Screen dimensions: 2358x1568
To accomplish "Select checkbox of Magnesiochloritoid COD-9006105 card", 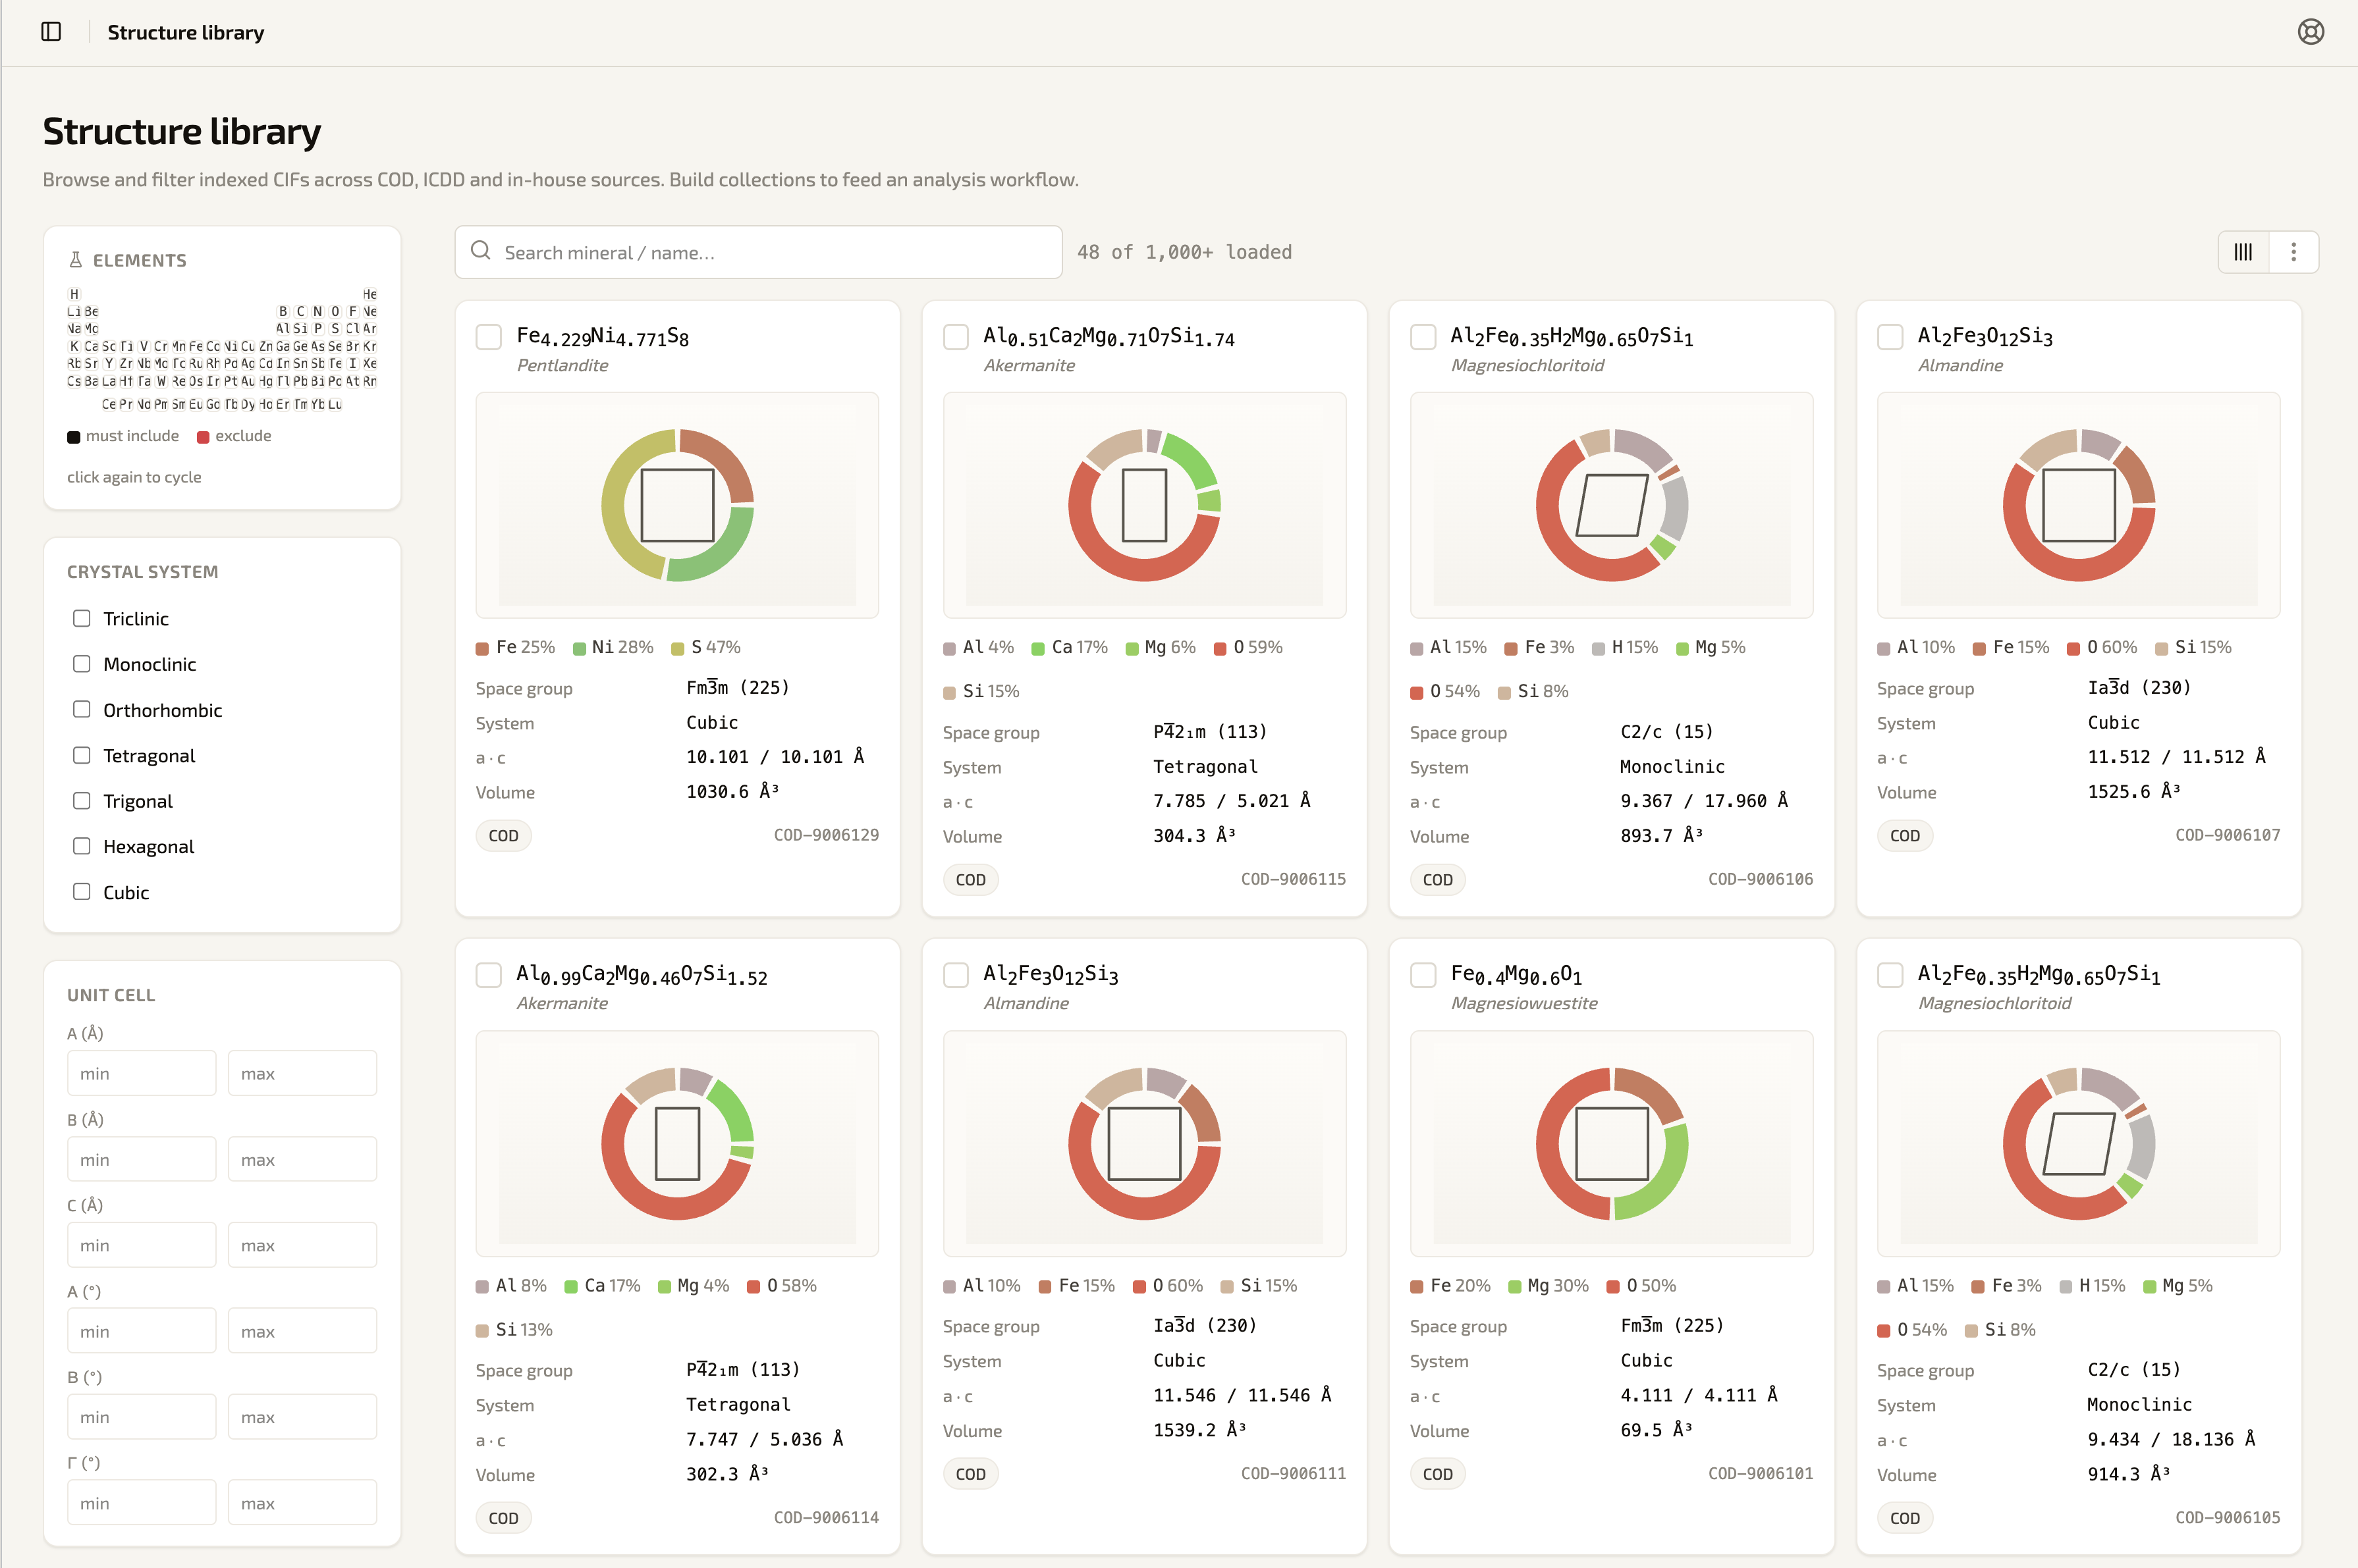I will pyautogui.click(x=1890, y=975).
